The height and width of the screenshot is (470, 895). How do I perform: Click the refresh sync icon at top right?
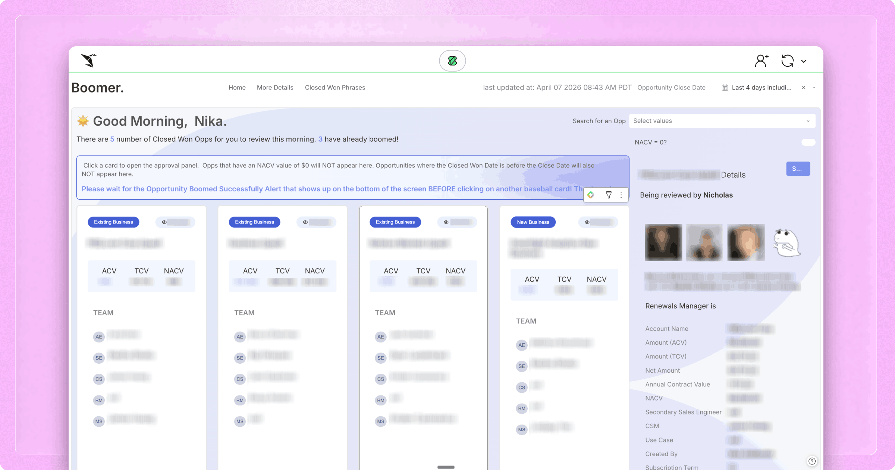(787, 60)
